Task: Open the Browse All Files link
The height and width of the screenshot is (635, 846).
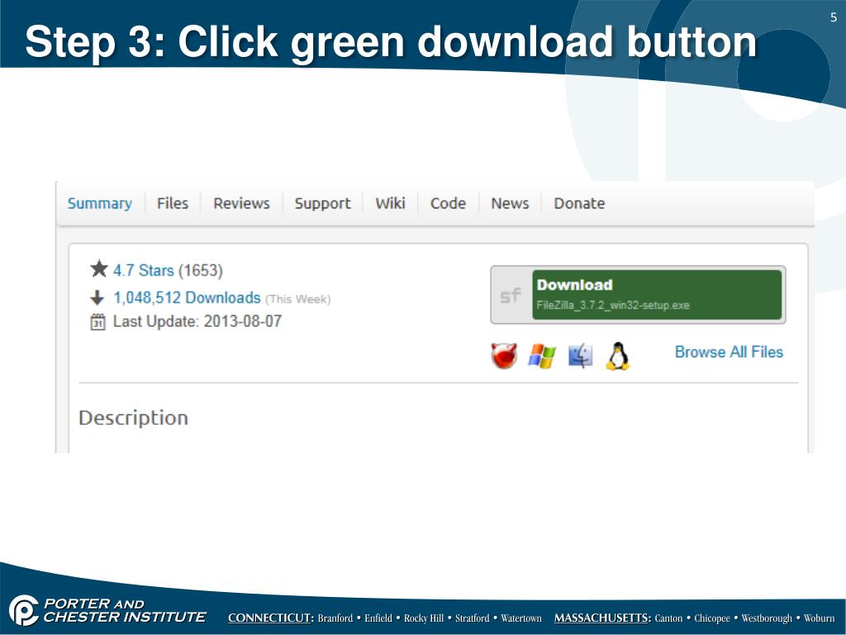Action: [729, 351]
